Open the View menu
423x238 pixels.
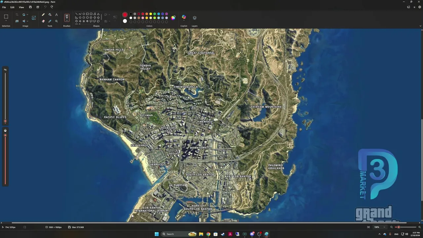[x=21, y=7]
